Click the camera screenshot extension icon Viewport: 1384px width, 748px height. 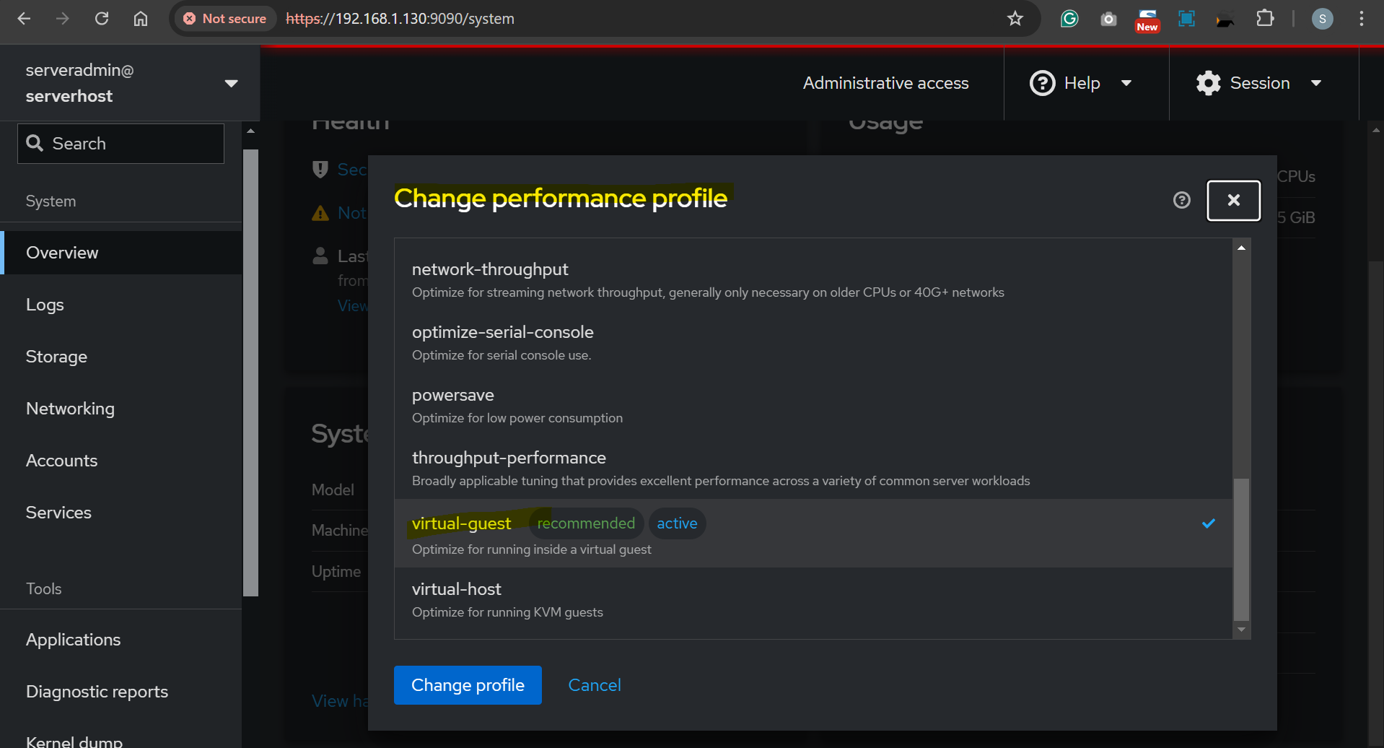coord(1108,19)
